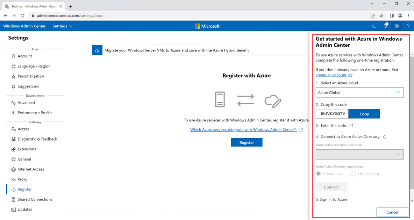Viewport: 414px width, 220px height.
Task: Close the Settings browser tab
Action: pyautogui.click(x=61, y=6)
